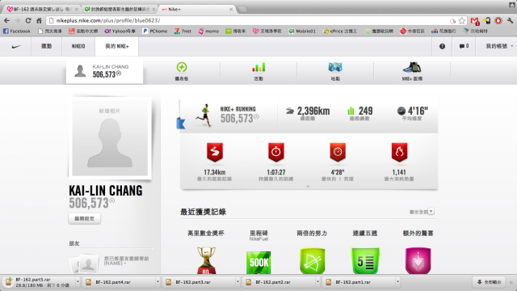The height and width of the screenshot is (291, 517).
Task: Click the green five-week streak badge
Action: (365, 261)
